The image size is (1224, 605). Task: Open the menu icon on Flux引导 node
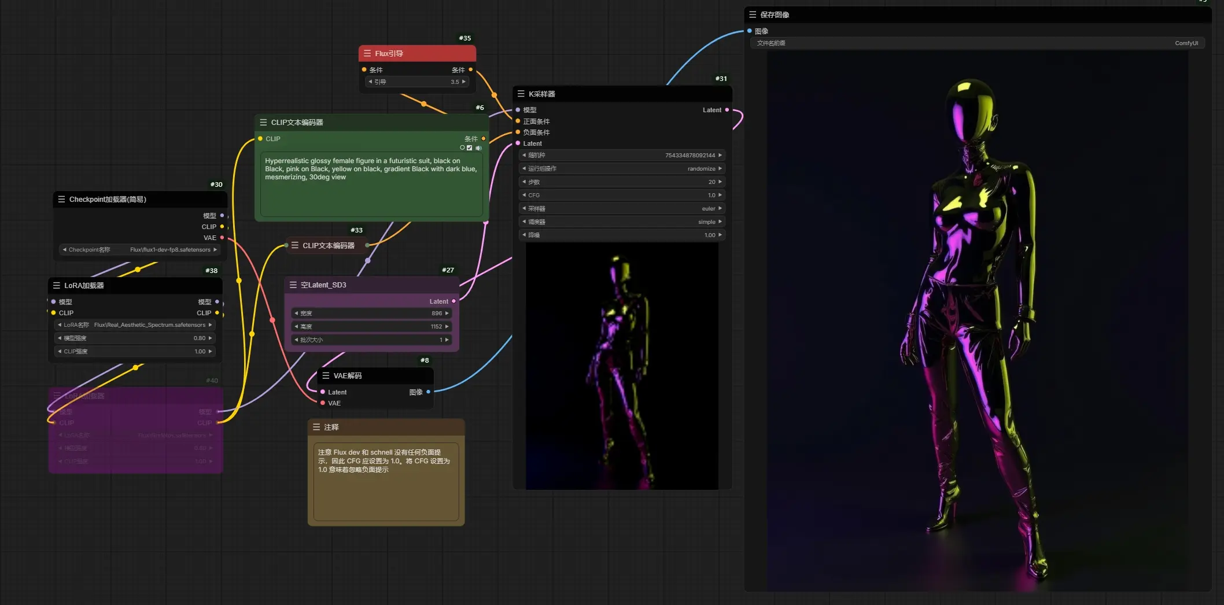pyautogui.click(x=367, y=53)
